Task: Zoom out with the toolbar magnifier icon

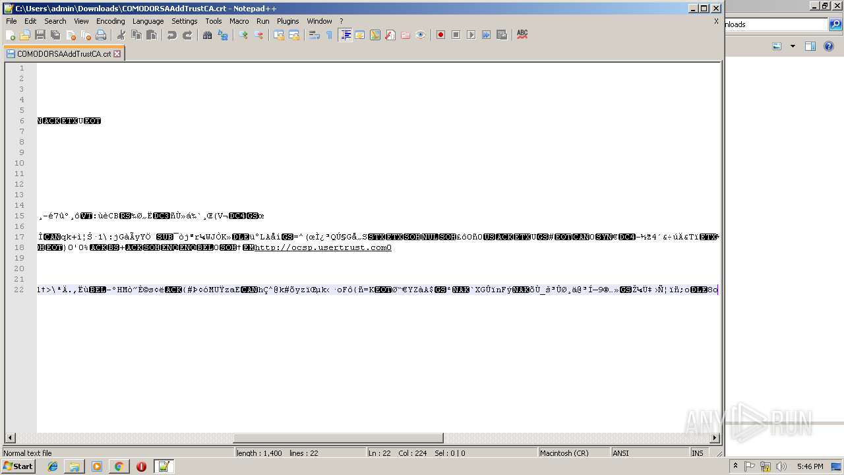Action: pos(258,35)
